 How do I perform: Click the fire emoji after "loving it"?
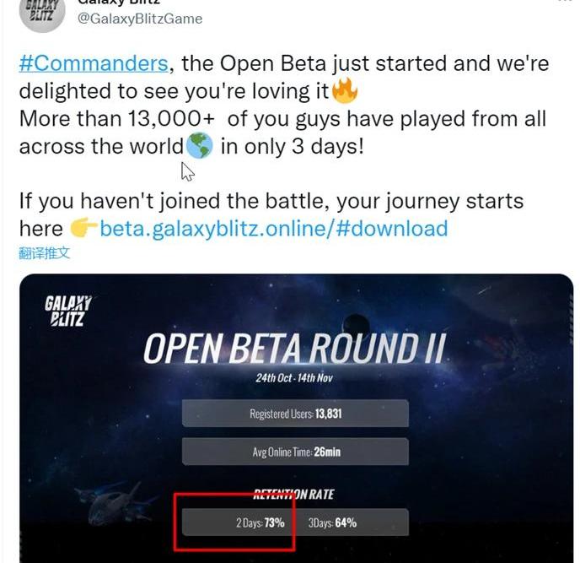tap(344, 89)
